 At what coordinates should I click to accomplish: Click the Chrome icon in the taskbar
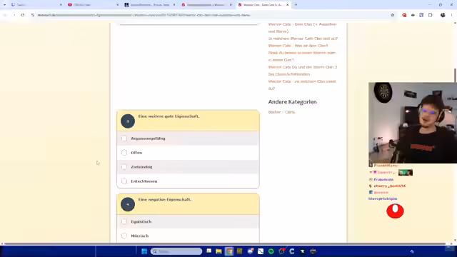(x=229, y=251)
